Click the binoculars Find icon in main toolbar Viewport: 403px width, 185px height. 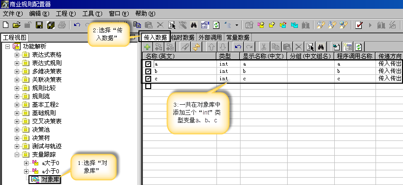tap(193, 25)
